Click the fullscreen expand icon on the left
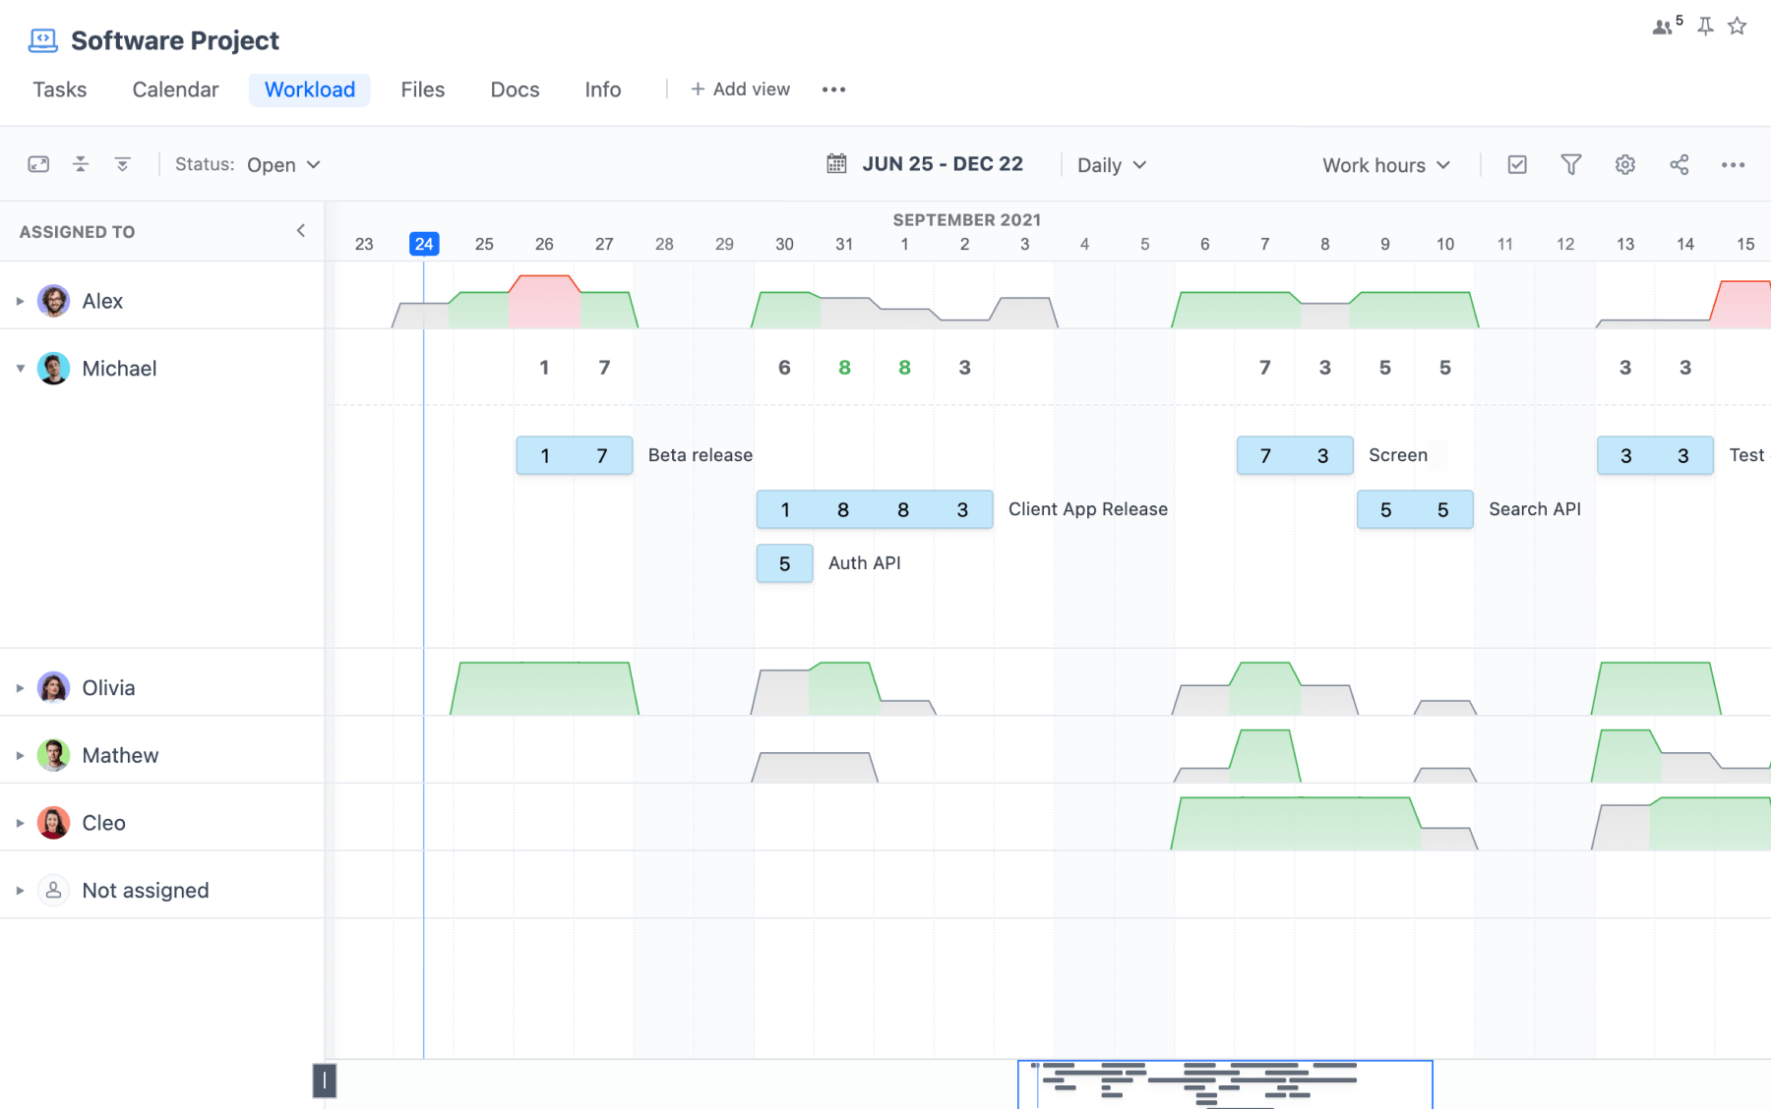 39,164
